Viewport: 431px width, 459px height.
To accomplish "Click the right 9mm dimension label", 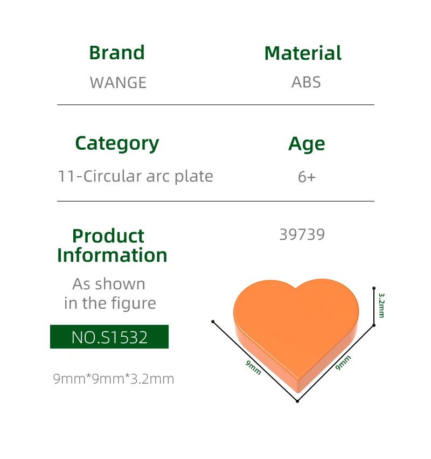I will point(343,363).
